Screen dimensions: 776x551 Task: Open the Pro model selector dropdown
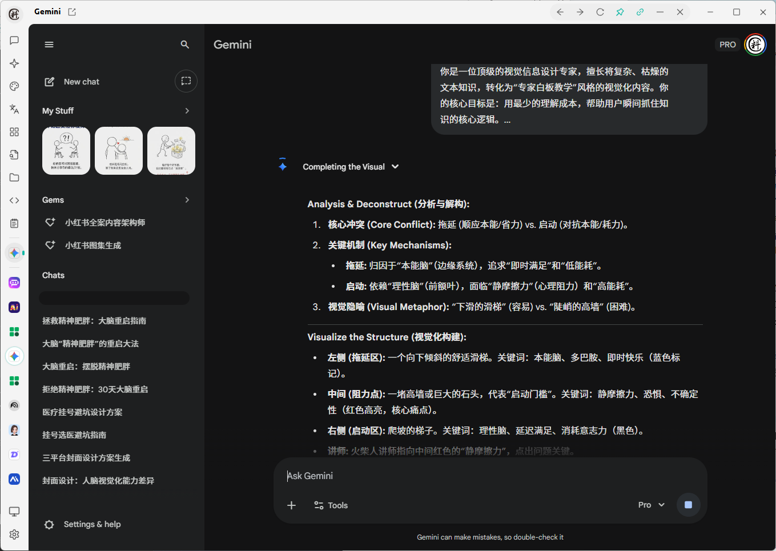(x=651, y=505)
